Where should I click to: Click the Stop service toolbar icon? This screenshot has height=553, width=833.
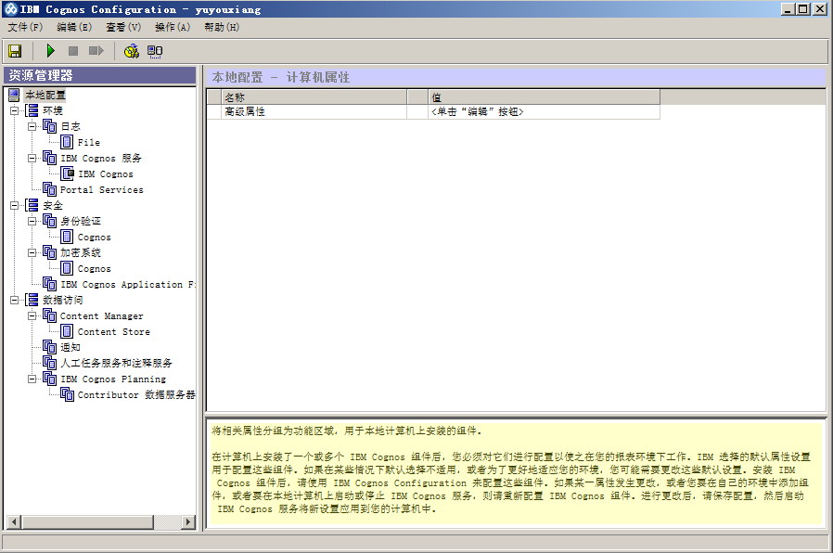(x=73, y=51)
